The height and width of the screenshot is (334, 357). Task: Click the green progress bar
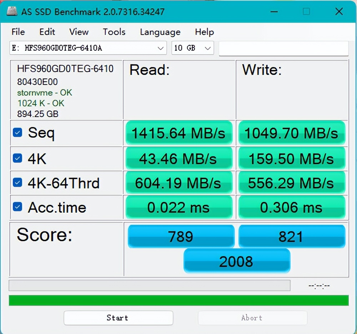point(178,300)
